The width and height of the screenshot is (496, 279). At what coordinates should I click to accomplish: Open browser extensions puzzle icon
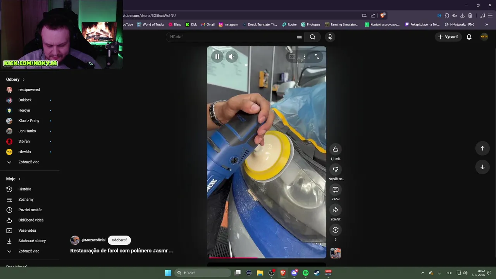coord(447,15)
